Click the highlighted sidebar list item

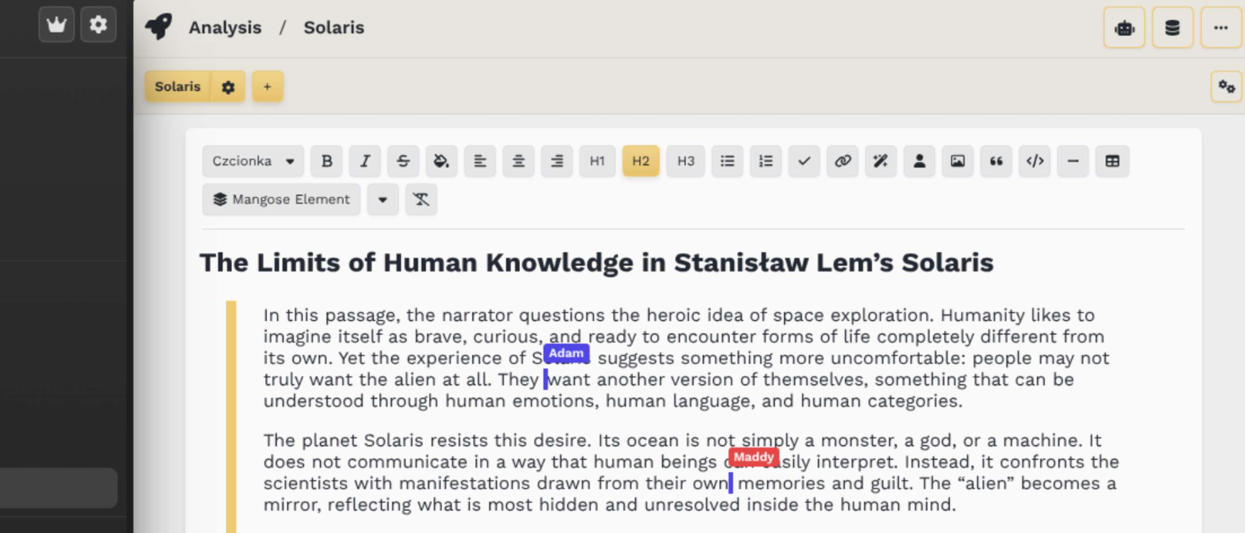click(58, 488)
